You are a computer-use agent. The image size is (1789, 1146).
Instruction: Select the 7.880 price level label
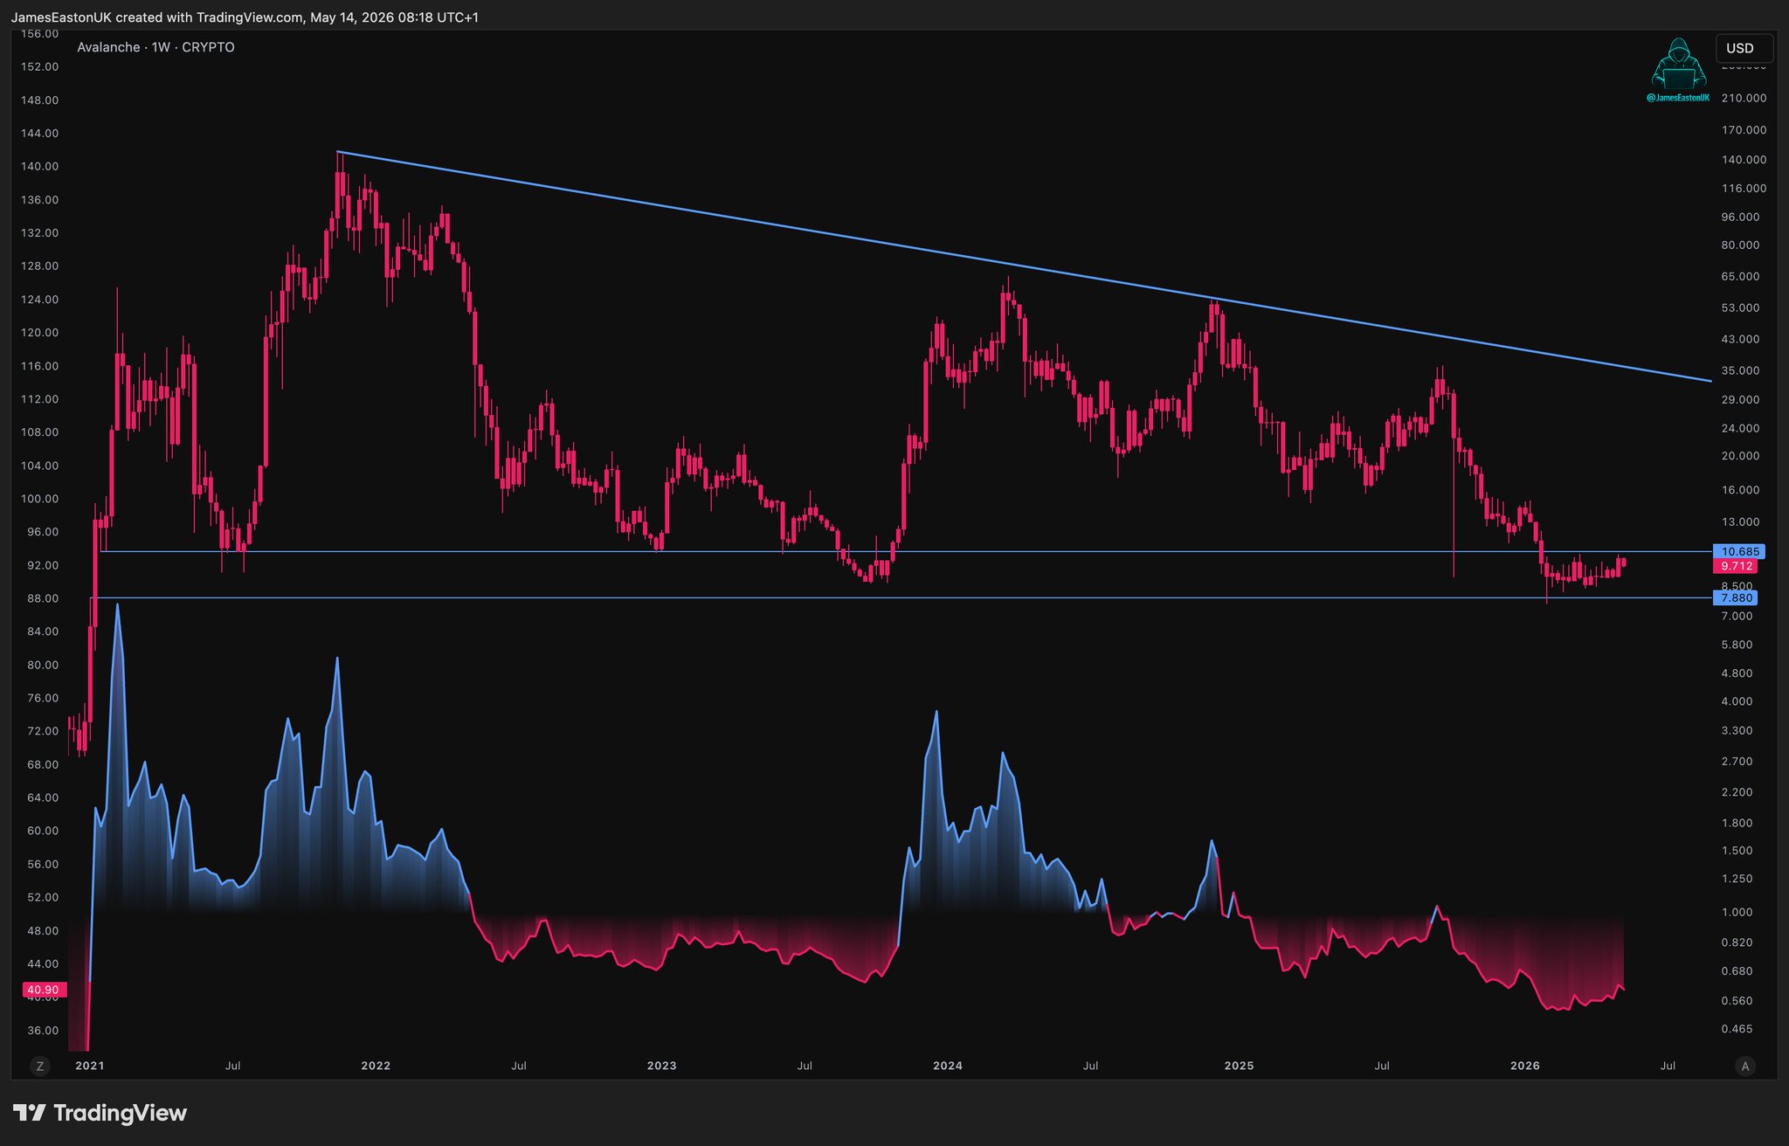(1736, 597)
